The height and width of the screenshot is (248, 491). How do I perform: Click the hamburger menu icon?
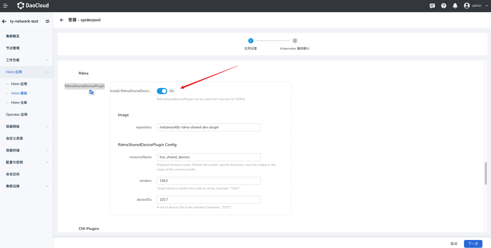point(5,6)
